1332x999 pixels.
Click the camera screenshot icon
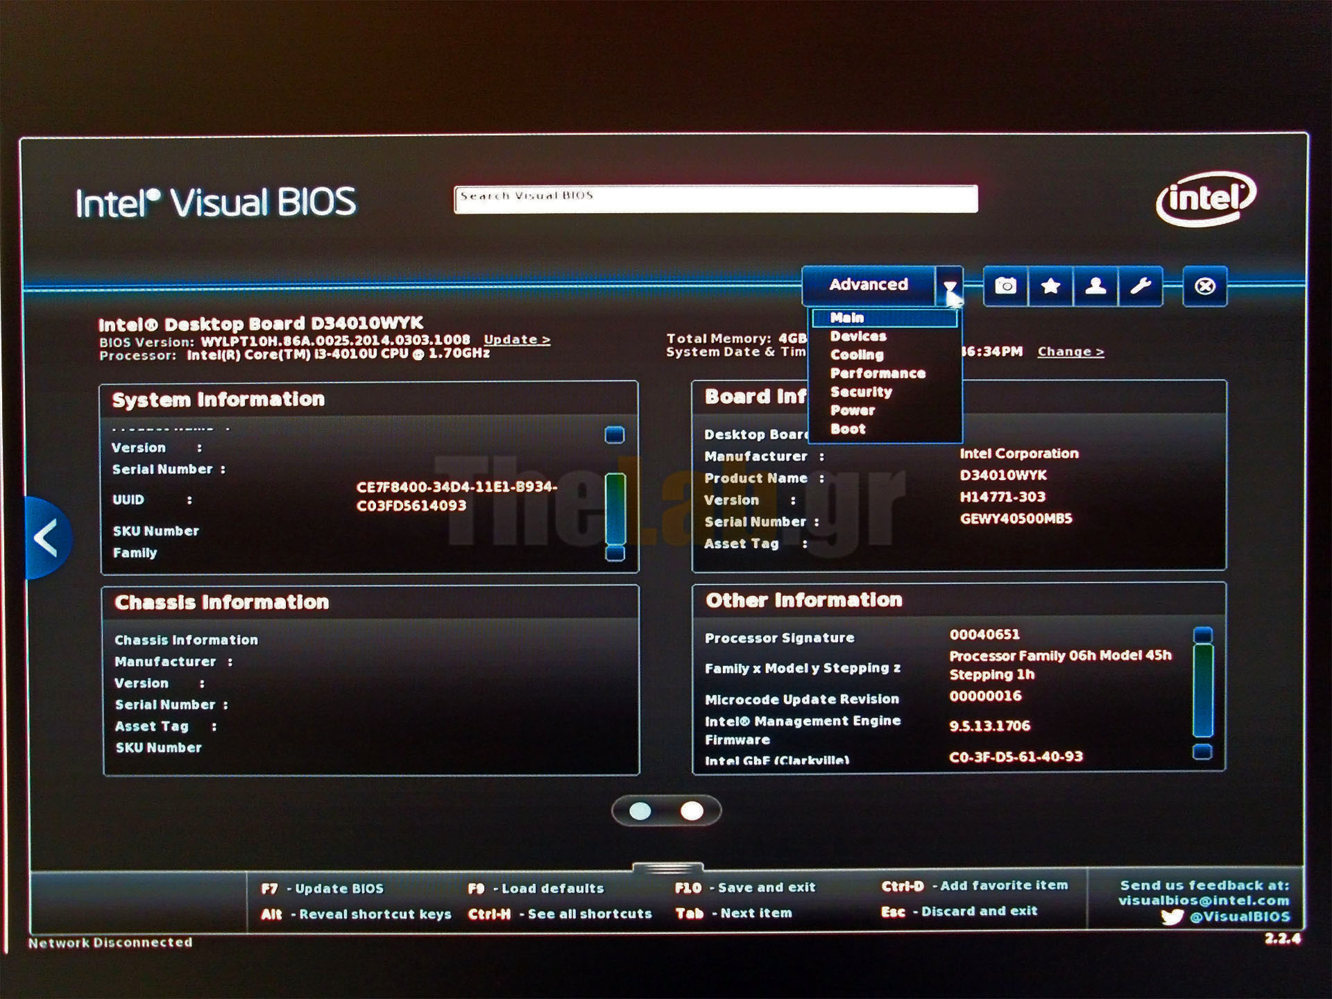point(1005,286)
